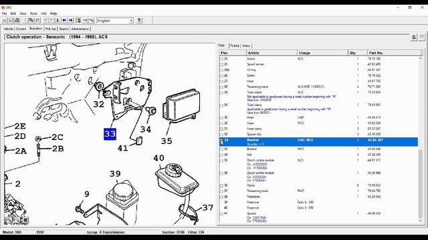Click the Paste toolbar icon right of Copy
This screenshot has width=428, height=240.
pyautogui.click(x=37, y=21)
